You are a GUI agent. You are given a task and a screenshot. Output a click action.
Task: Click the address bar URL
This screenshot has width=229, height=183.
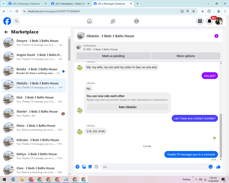54,11
